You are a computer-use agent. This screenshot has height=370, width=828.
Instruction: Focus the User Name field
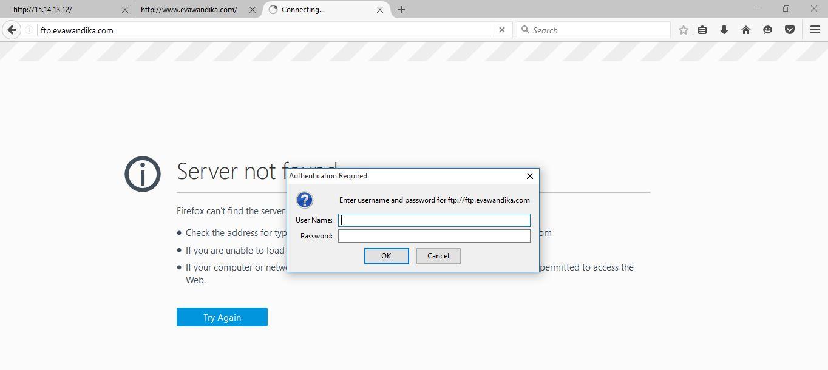click(x=434, y=220)
